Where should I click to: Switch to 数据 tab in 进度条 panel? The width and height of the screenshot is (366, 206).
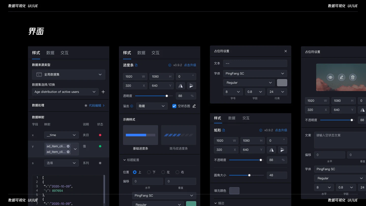[141, 53]
